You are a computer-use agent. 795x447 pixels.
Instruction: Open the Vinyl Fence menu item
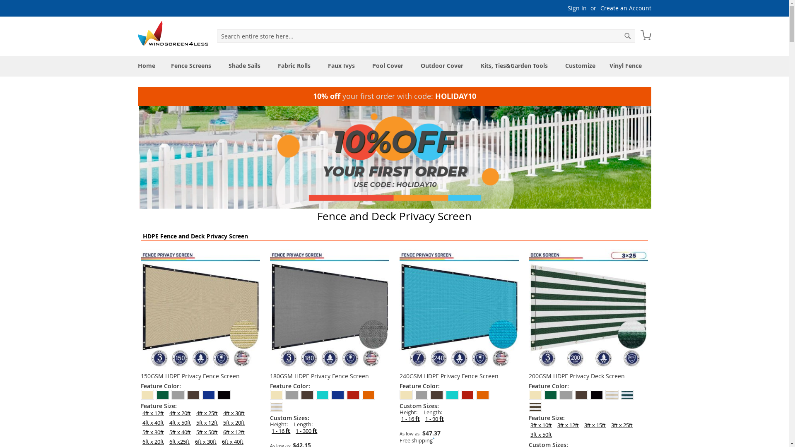point(625,66)
